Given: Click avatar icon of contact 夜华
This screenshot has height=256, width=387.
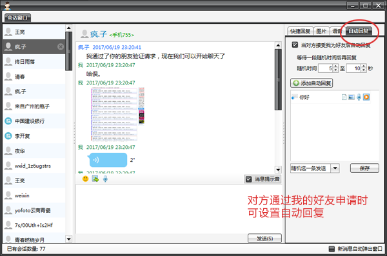Looking at the screenshot, I should [8, 151].
